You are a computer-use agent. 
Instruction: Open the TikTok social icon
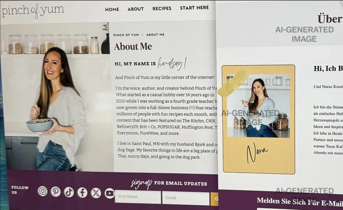69,192
